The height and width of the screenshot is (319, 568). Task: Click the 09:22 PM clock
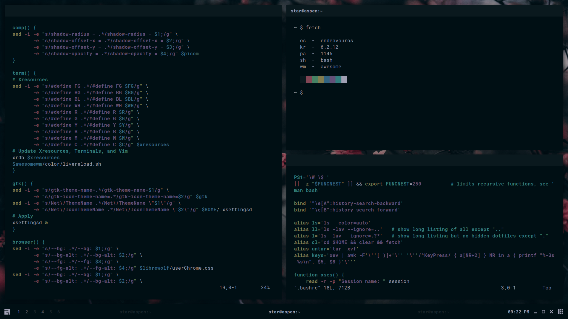point(518,312)
